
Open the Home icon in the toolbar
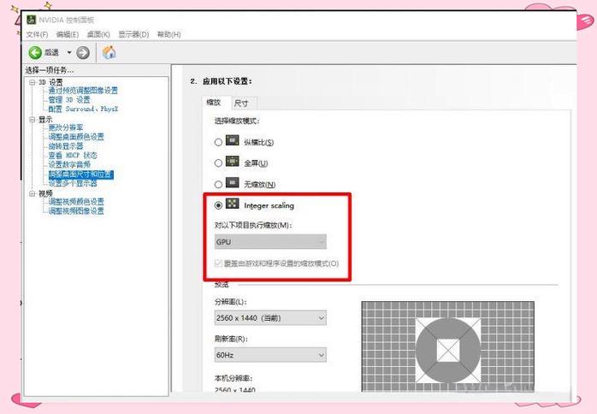tap(109, 52)
